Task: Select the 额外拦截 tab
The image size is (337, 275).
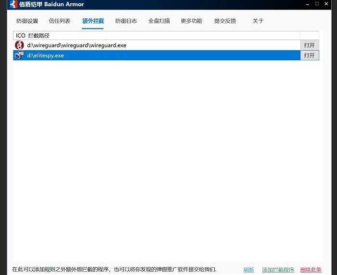Action: 93,21
